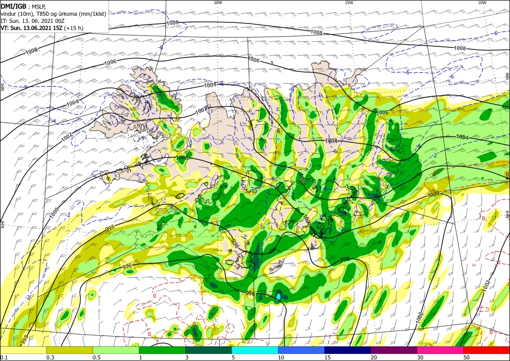Click the pink 30–50 legend swatch
The height and width of the screenshot is (361, 510).
[x=441, y=350]
